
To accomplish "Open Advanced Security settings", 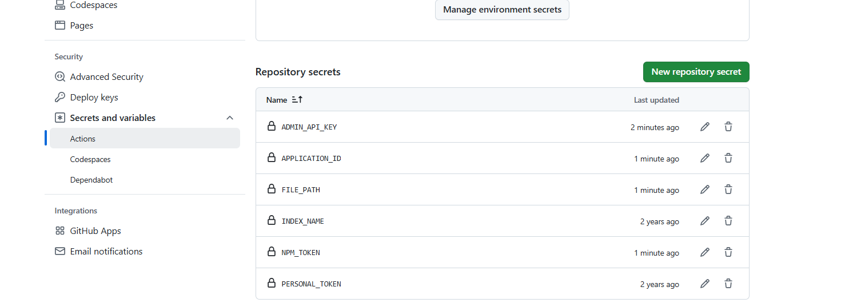I will [106, 77].
